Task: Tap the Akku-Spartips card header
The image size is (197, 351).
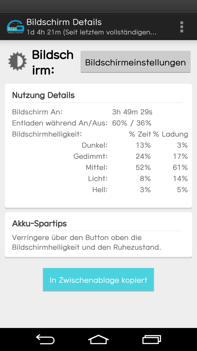Action: (x=40, y=224)
